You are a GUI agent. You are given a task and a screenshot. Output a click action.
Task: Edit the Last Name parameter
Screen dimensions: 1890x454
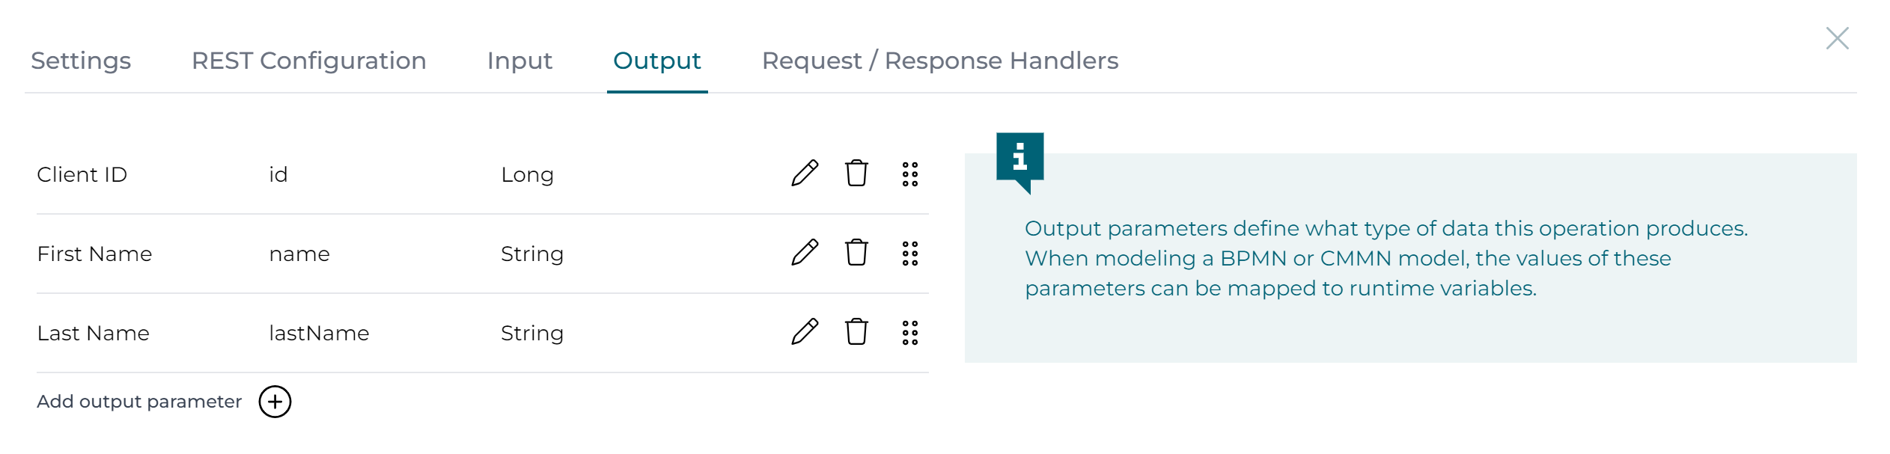pos(805,332)
